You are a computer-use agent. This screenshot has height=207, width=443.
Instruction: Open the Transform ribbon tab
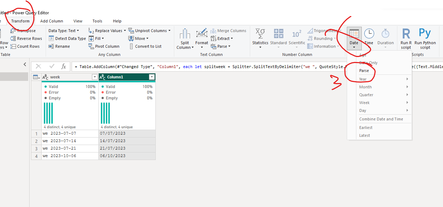point(20,21)
